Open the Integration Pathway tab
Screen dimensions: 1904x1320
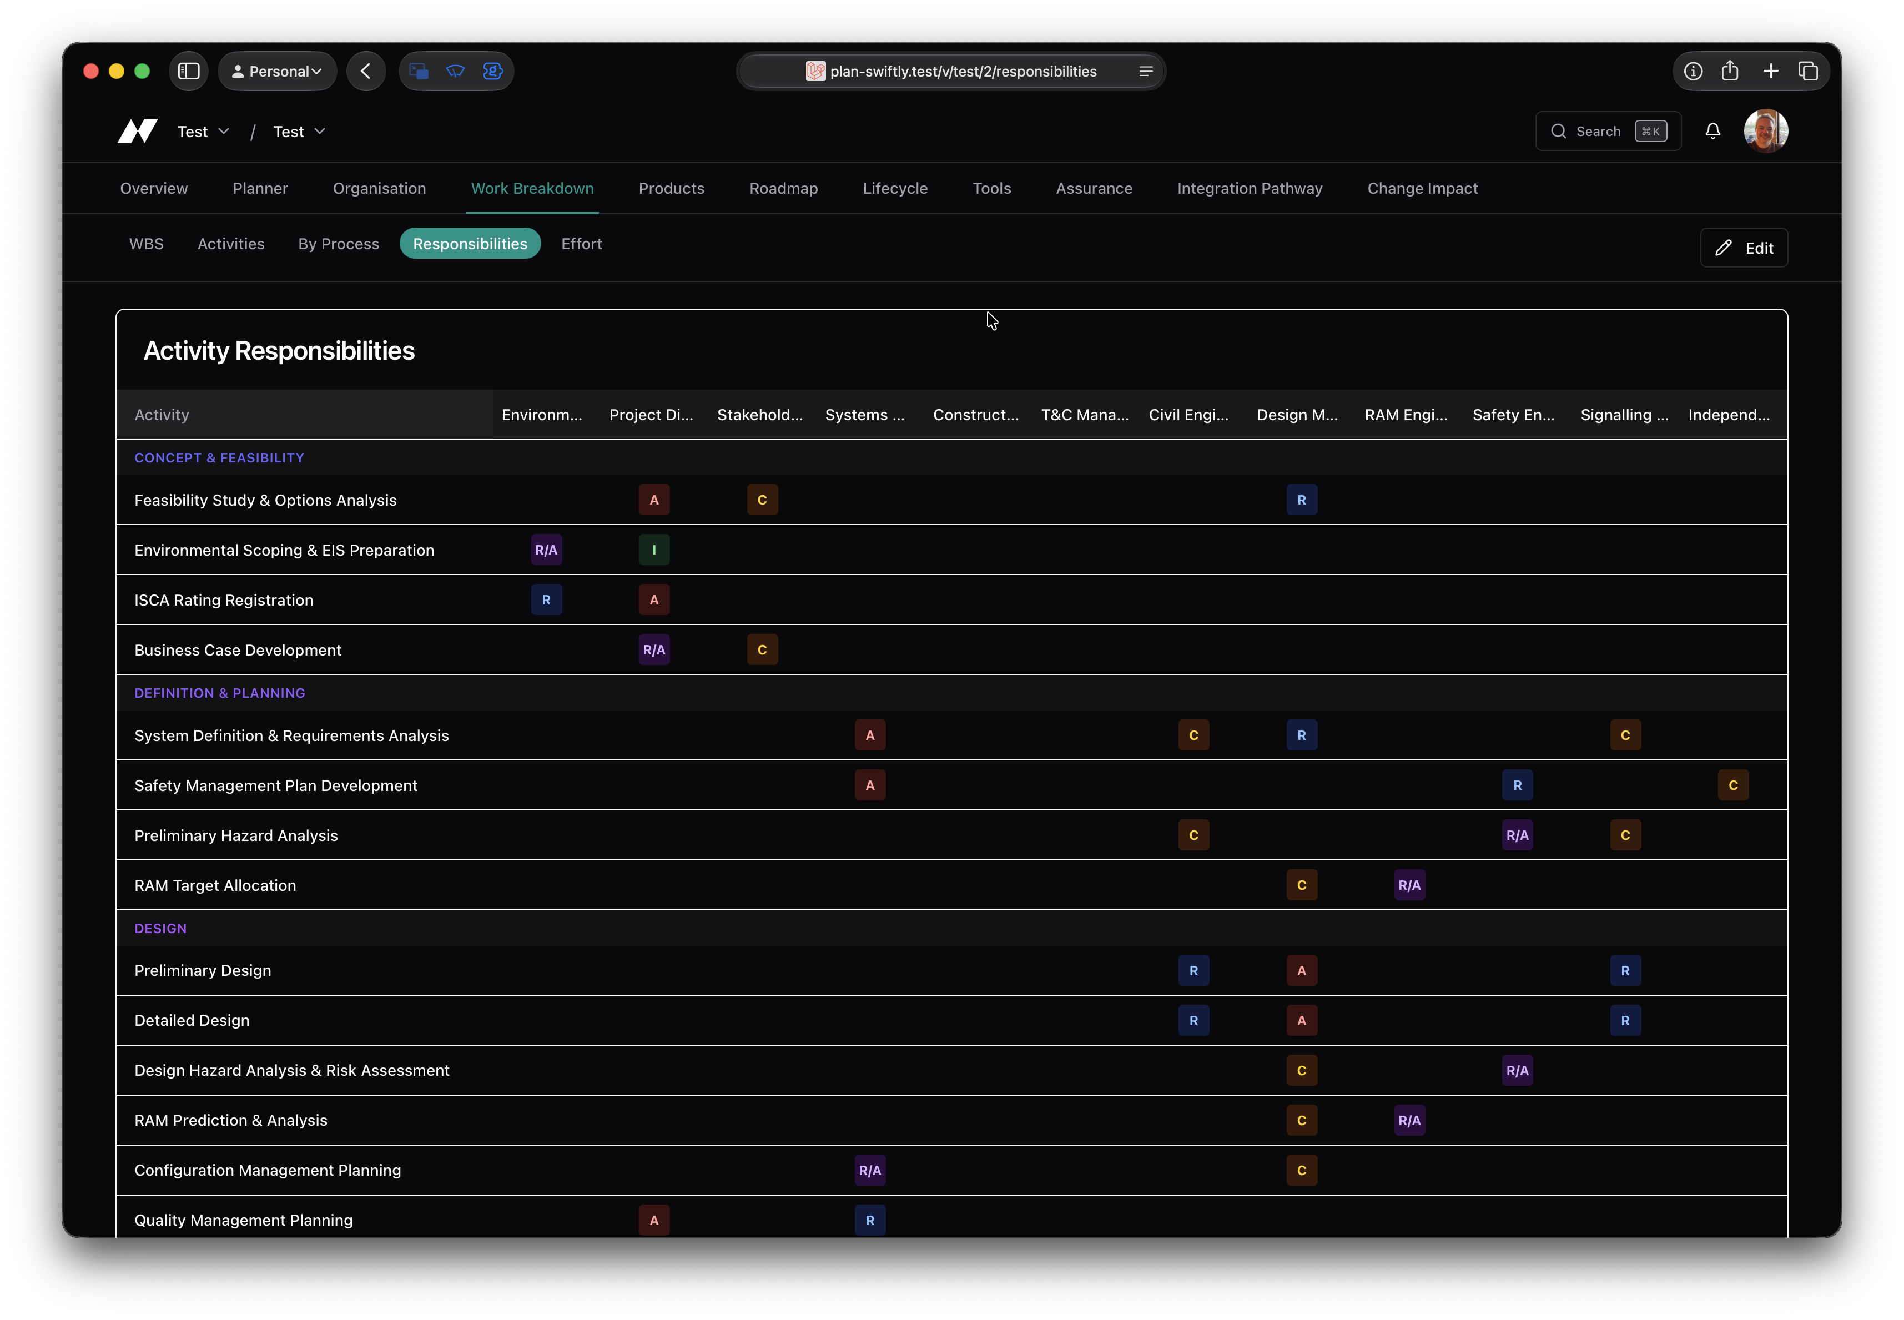[1250, 188]
